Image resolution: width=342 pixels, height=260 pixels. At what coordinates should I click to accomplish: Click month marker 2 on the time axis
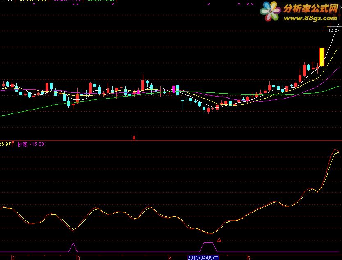pos(13,258)
